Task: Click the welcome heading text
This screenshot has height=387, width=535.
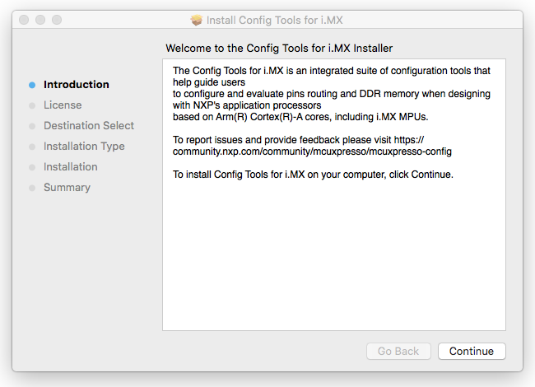Action: pyautogui.click(x=279, y=48)
